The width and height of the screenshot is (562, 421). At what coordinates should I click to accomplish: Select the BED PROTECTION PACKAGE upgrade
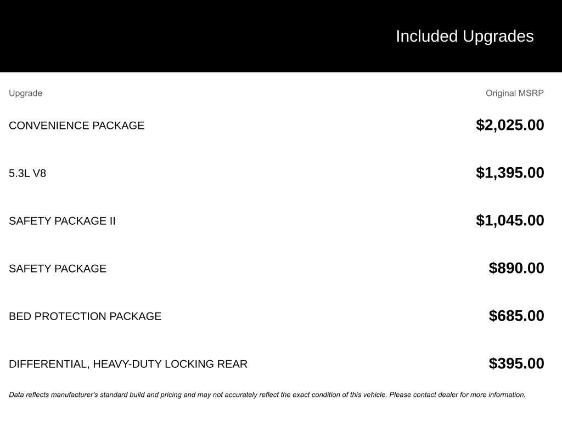pyautogui.click(x=85, y=316)
